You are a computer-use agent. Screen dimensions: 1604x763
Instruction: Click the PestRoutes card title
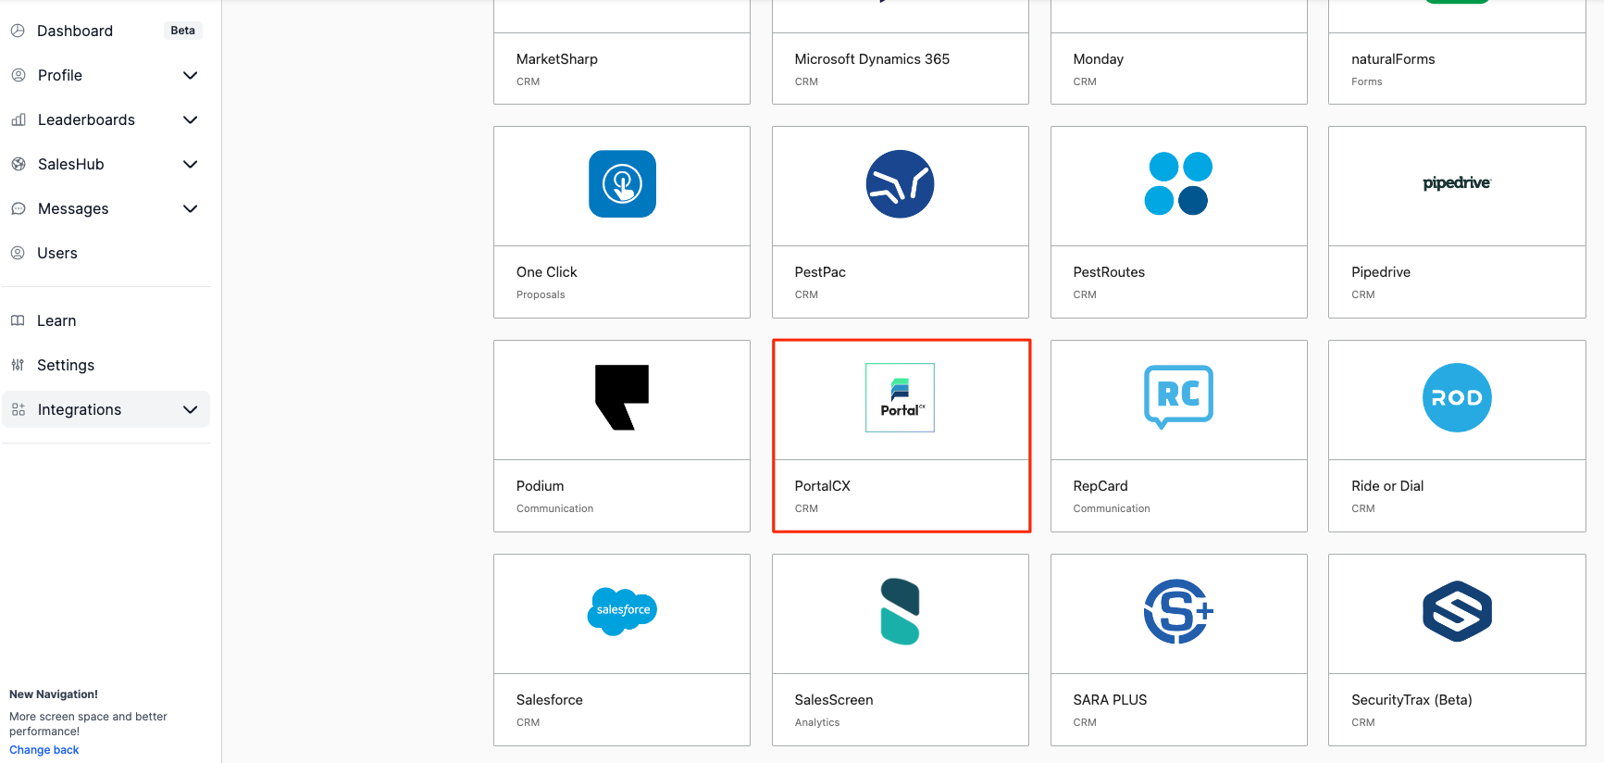1109,272
